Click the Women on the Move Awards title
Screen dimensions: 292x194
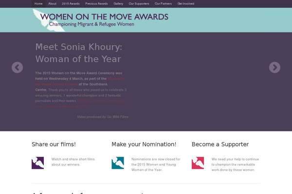104,16
